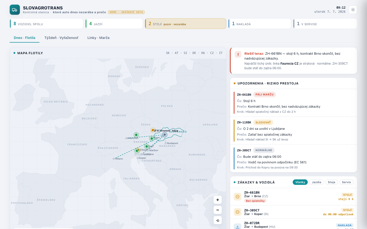Click the base marker Žiar nad Hronom
This screenshot has width=367, height=229.
point(165,135)
